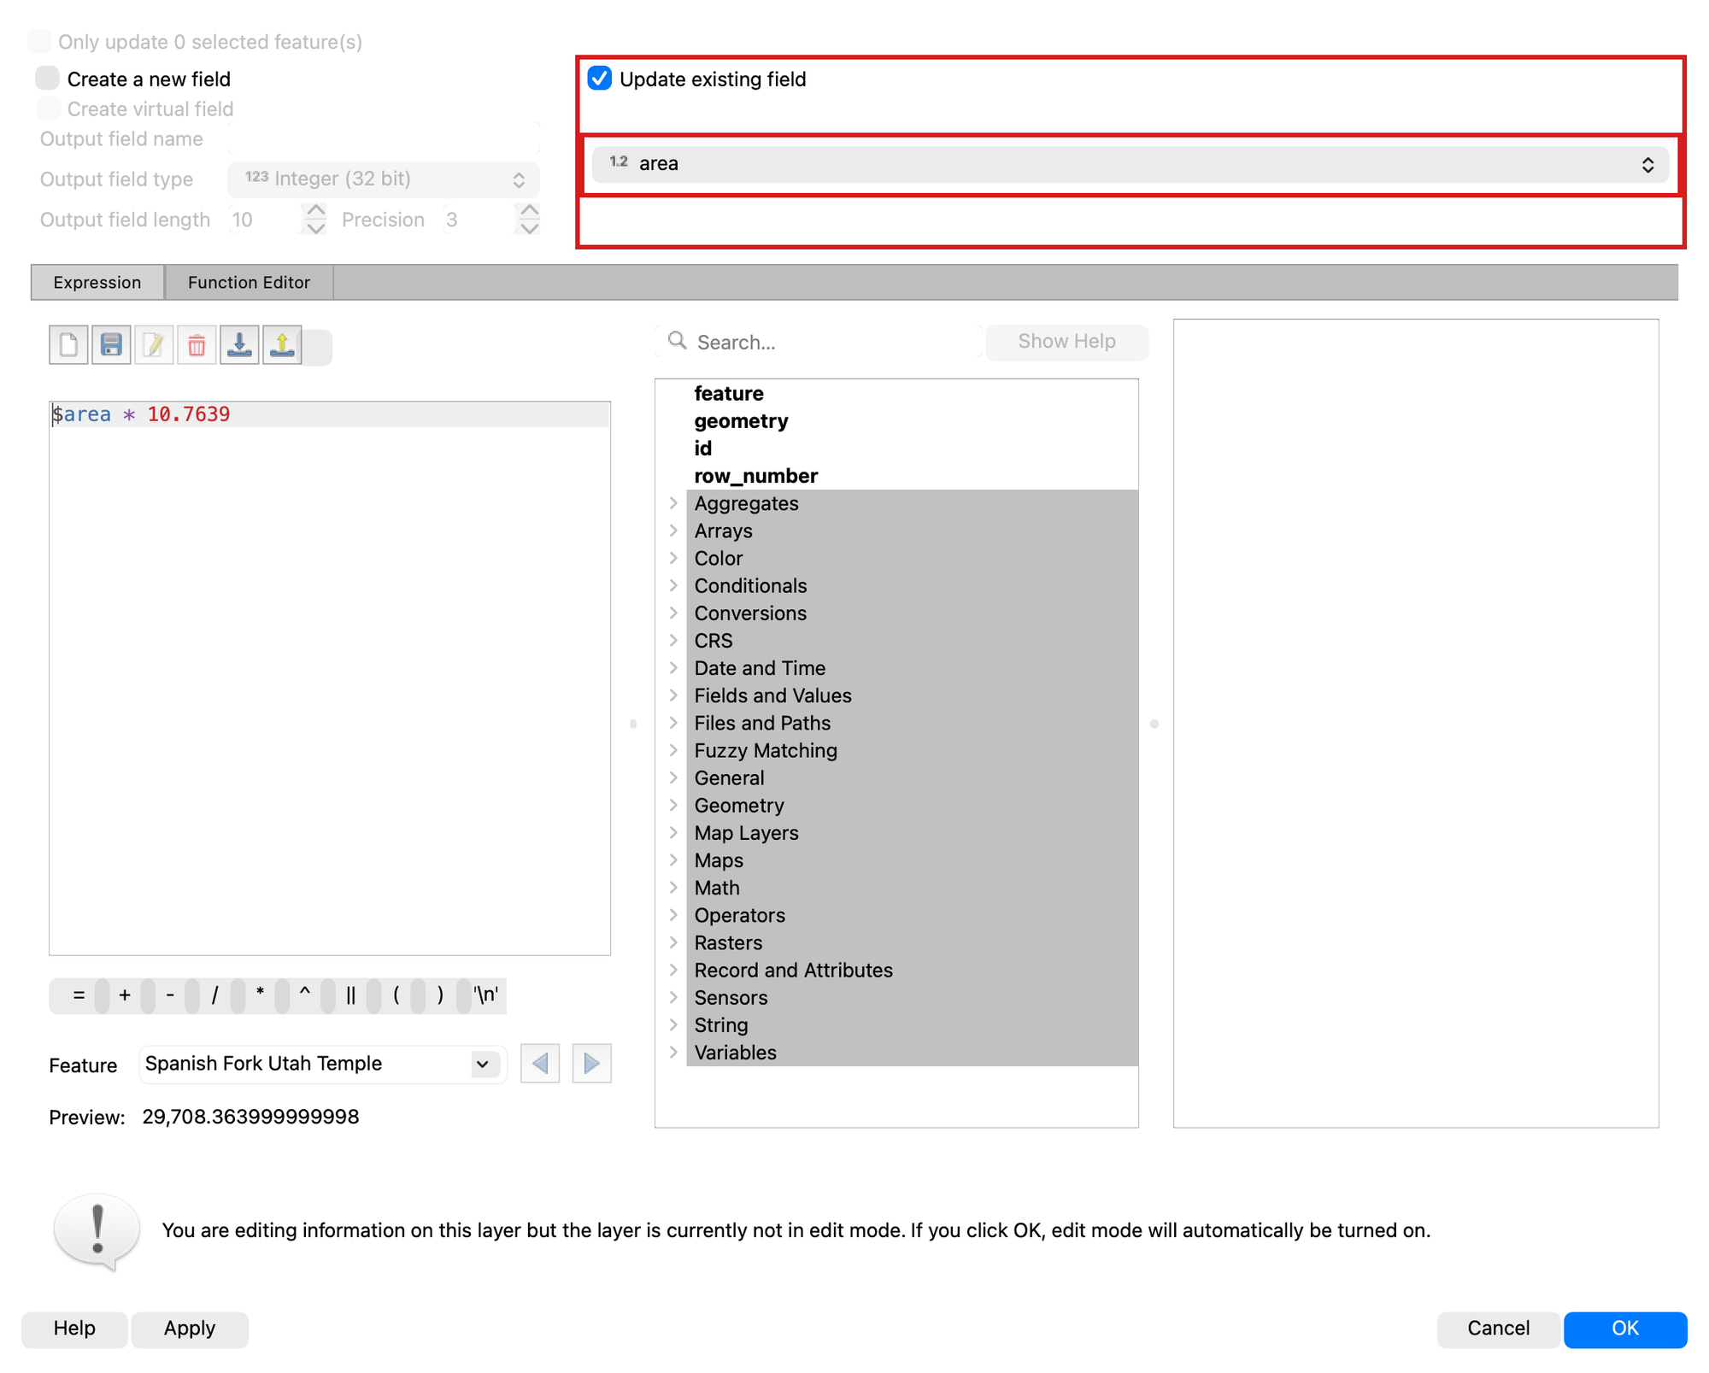Expand the Operators function group

[673, 915]
